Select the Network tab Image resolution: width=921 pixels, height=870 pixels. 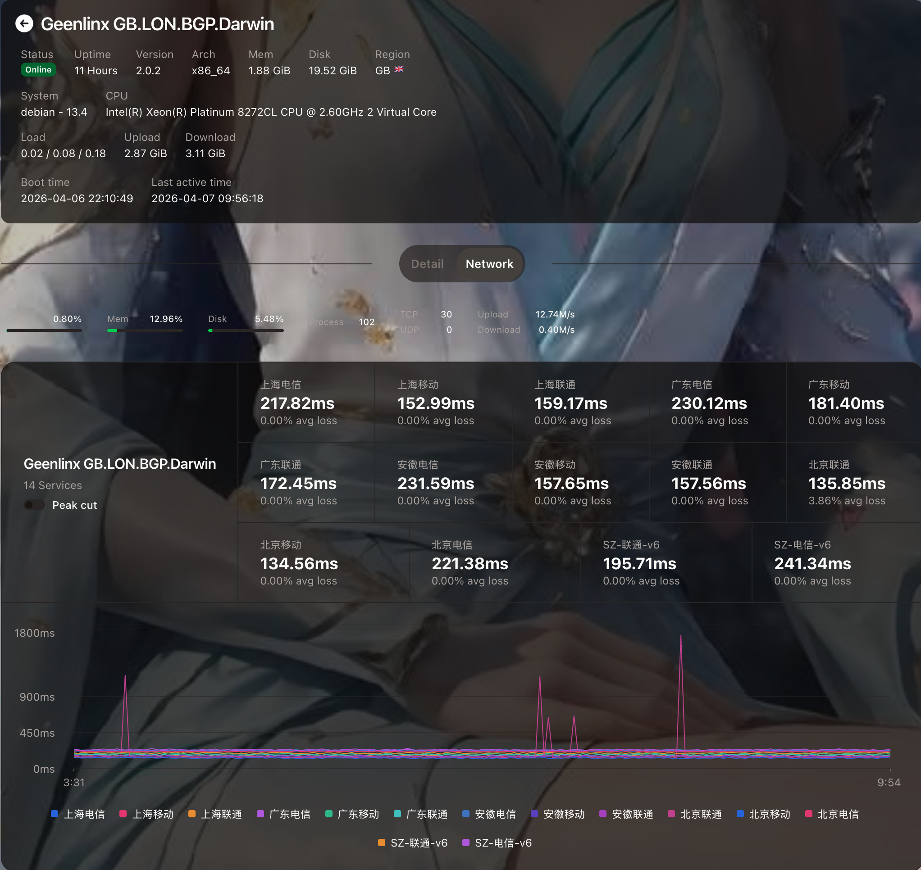click(489, 264)
